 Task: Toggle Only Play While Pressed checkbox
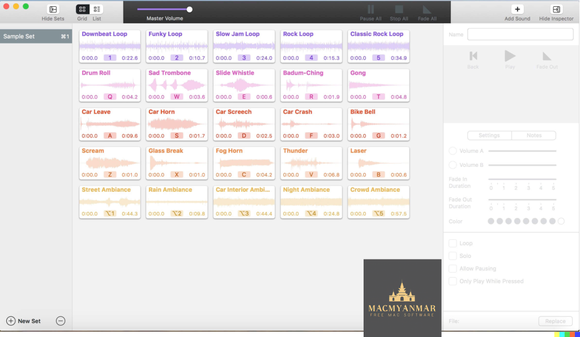coord(453,281)
